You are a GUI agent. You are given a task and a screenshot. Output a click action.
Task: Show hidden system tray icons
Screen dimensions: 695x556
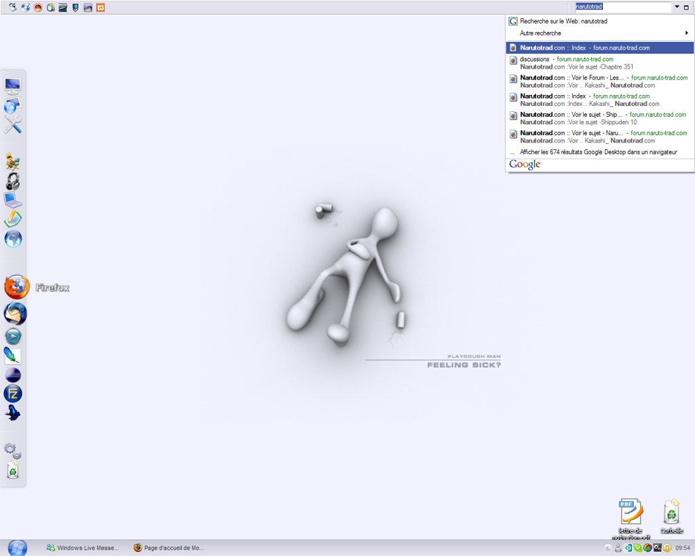coord(608,548)
